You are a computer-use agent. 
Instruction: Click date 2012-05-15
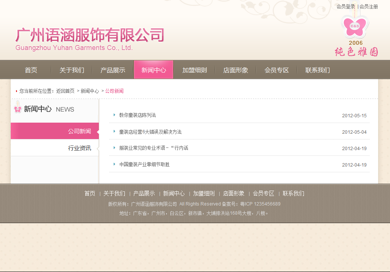[354, 116]
